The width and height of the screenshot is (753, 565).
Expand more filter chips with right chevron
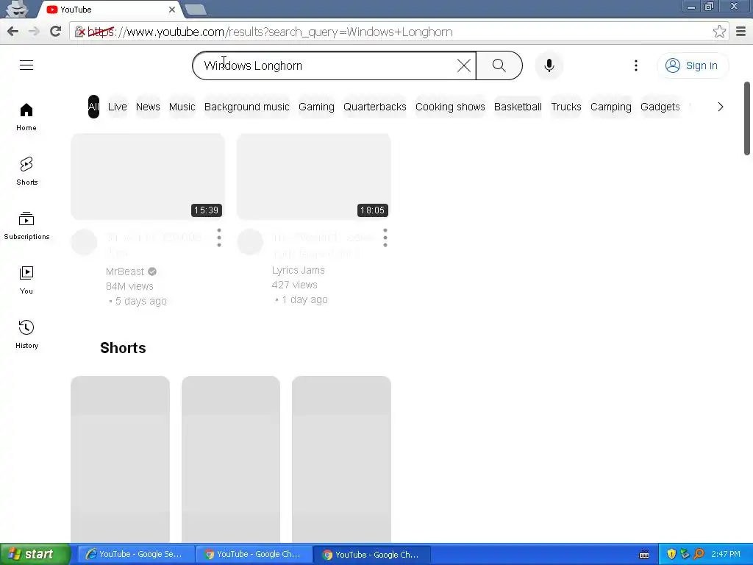coord(721,107)
